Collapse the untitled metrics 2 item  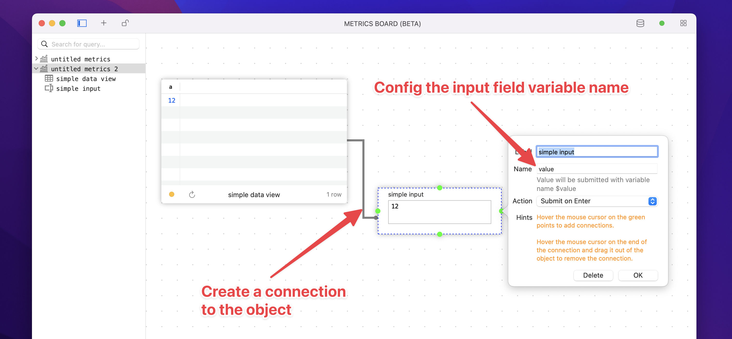pos(36,69)
